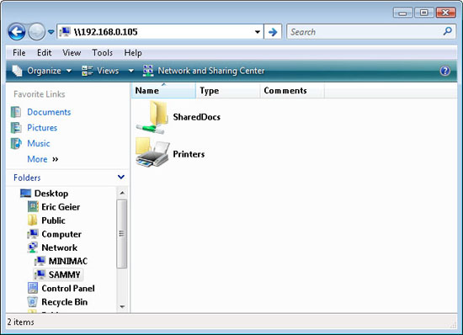Select Computer in the folder tree
Viewport: 463px width, 335px height.
61,234
